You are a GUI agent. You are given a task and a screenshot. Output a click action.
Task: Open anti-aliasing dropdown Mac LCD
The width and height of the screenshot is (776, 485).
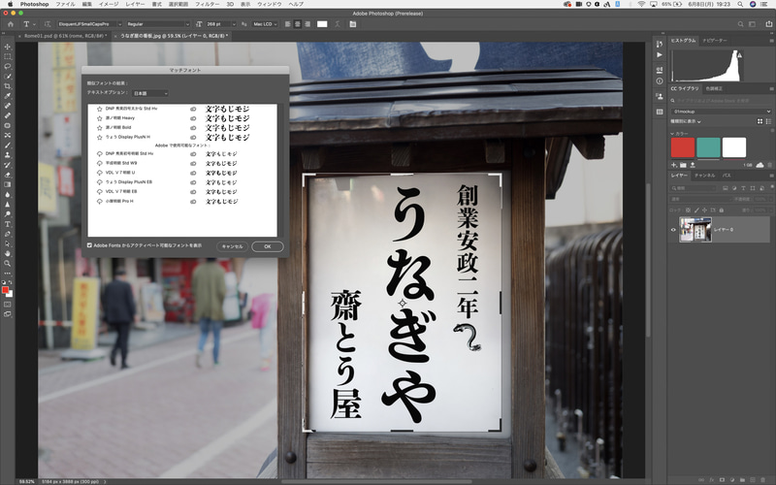point(265,23)
